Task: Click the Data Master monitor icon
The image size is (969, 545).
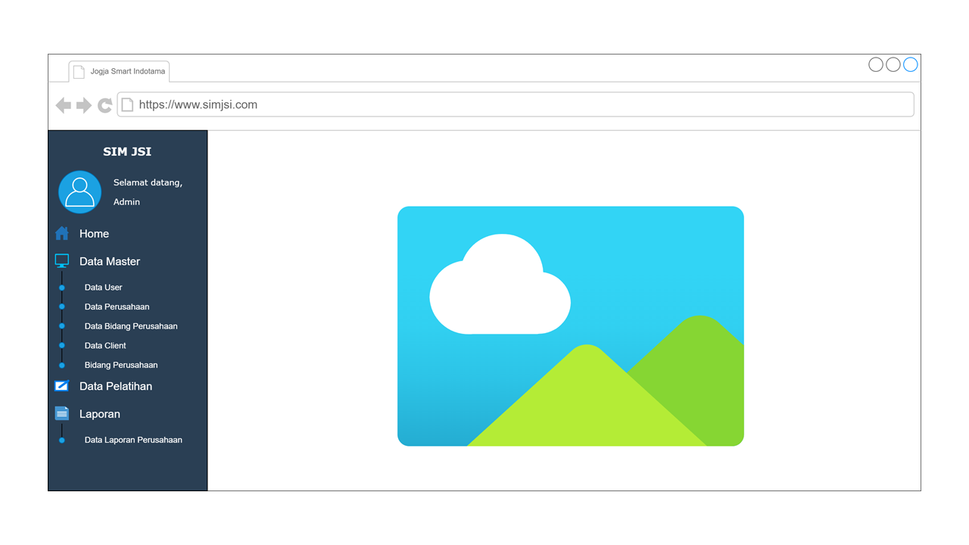Action: pos(62,261)
